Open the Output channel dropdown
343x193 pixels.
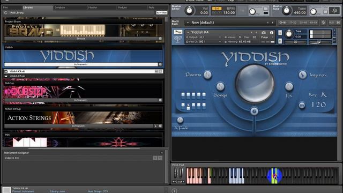(x=204, y=37)
